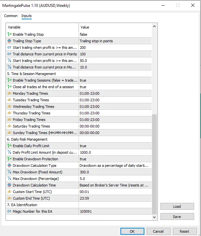Switch to the Common tab
This screenshot has height=236, width=201.
click(11, 16)
